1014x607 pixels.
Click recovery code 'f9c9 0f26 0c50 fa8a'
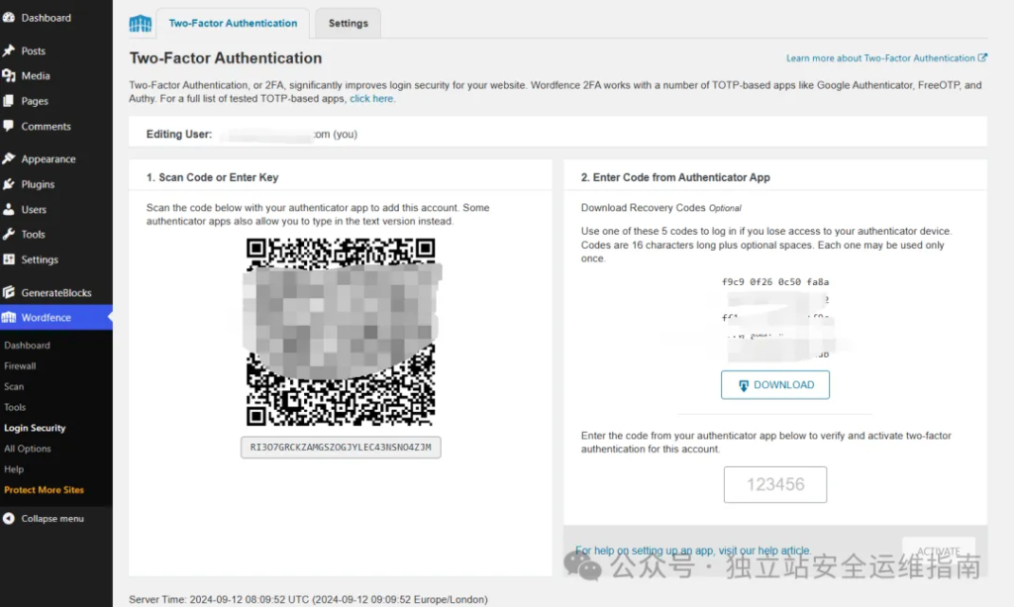(x=774, y=282)
